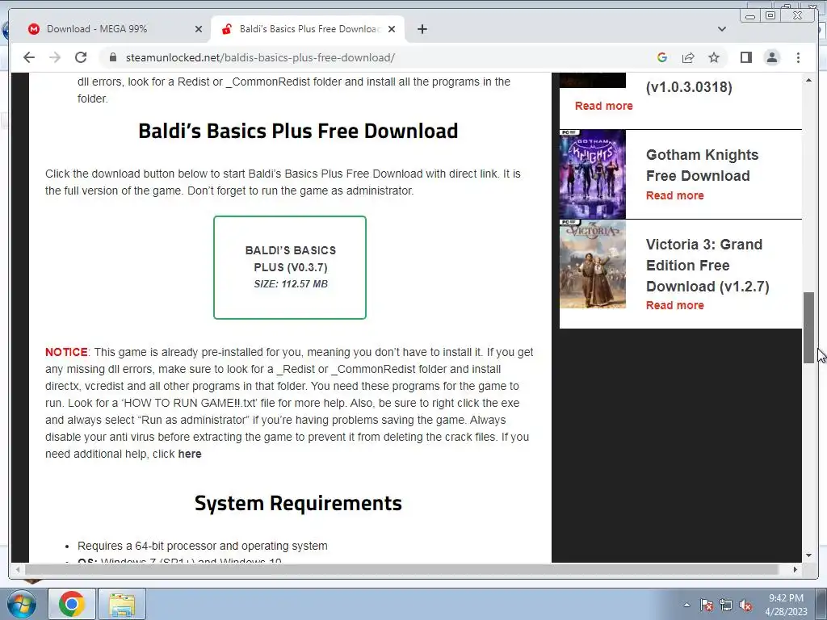This screenshot has height=620, width=827.
Task: Click the Chrome taskbar icon
Action: pos(72,604)
